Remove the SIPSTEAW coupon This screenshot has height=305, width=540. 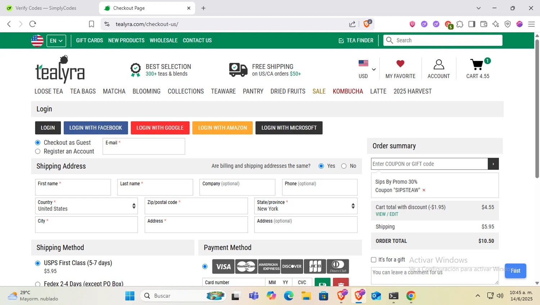point(424,190)
